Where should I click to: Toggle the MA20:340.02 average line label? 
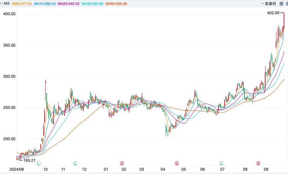tap(68, 4)
